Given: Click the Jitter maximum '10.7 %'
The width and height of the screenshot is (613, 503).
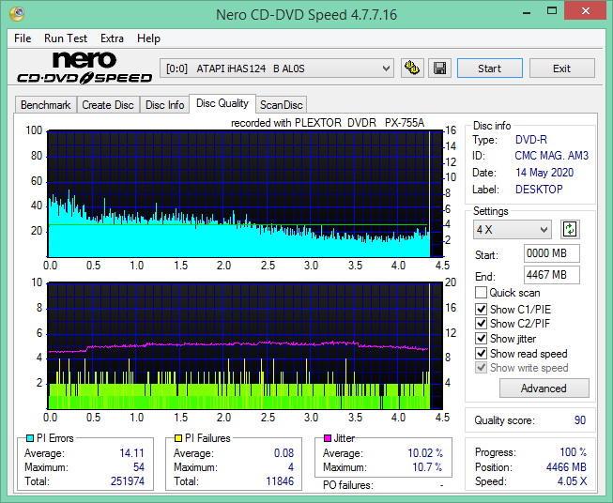Looking at the screenshot, I should [427, 467].
